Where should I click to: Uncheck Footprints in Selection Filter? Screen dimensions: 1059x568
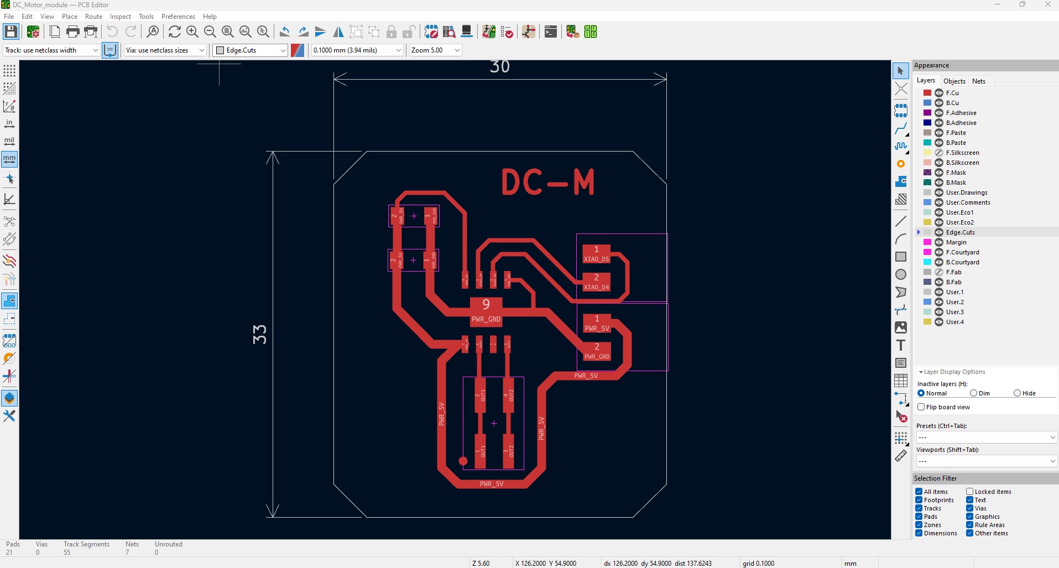point(919,500)
